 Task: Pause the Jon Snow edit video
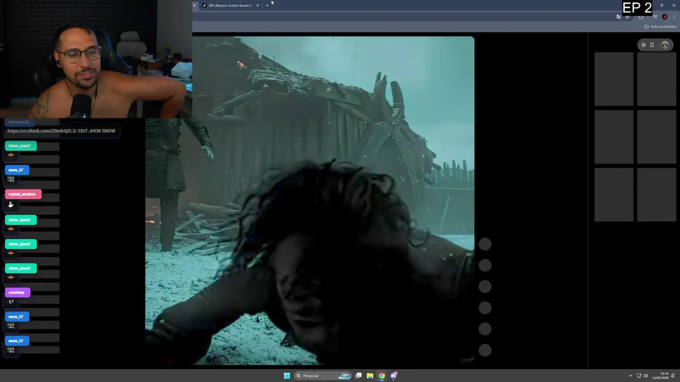[310, 201]
